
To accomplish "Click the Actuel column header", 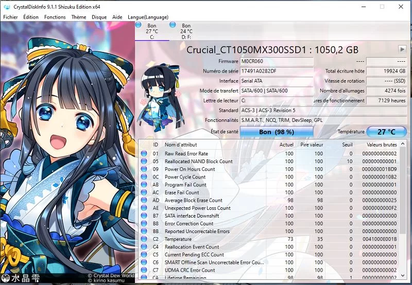I will pyautogui.click(x=286, y=145).
